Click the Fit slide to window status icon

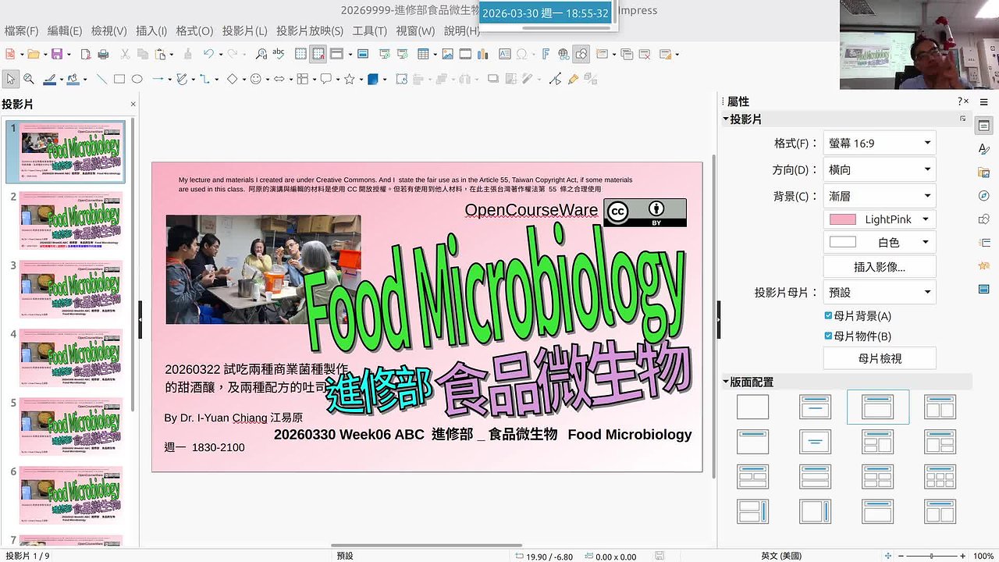888,556
